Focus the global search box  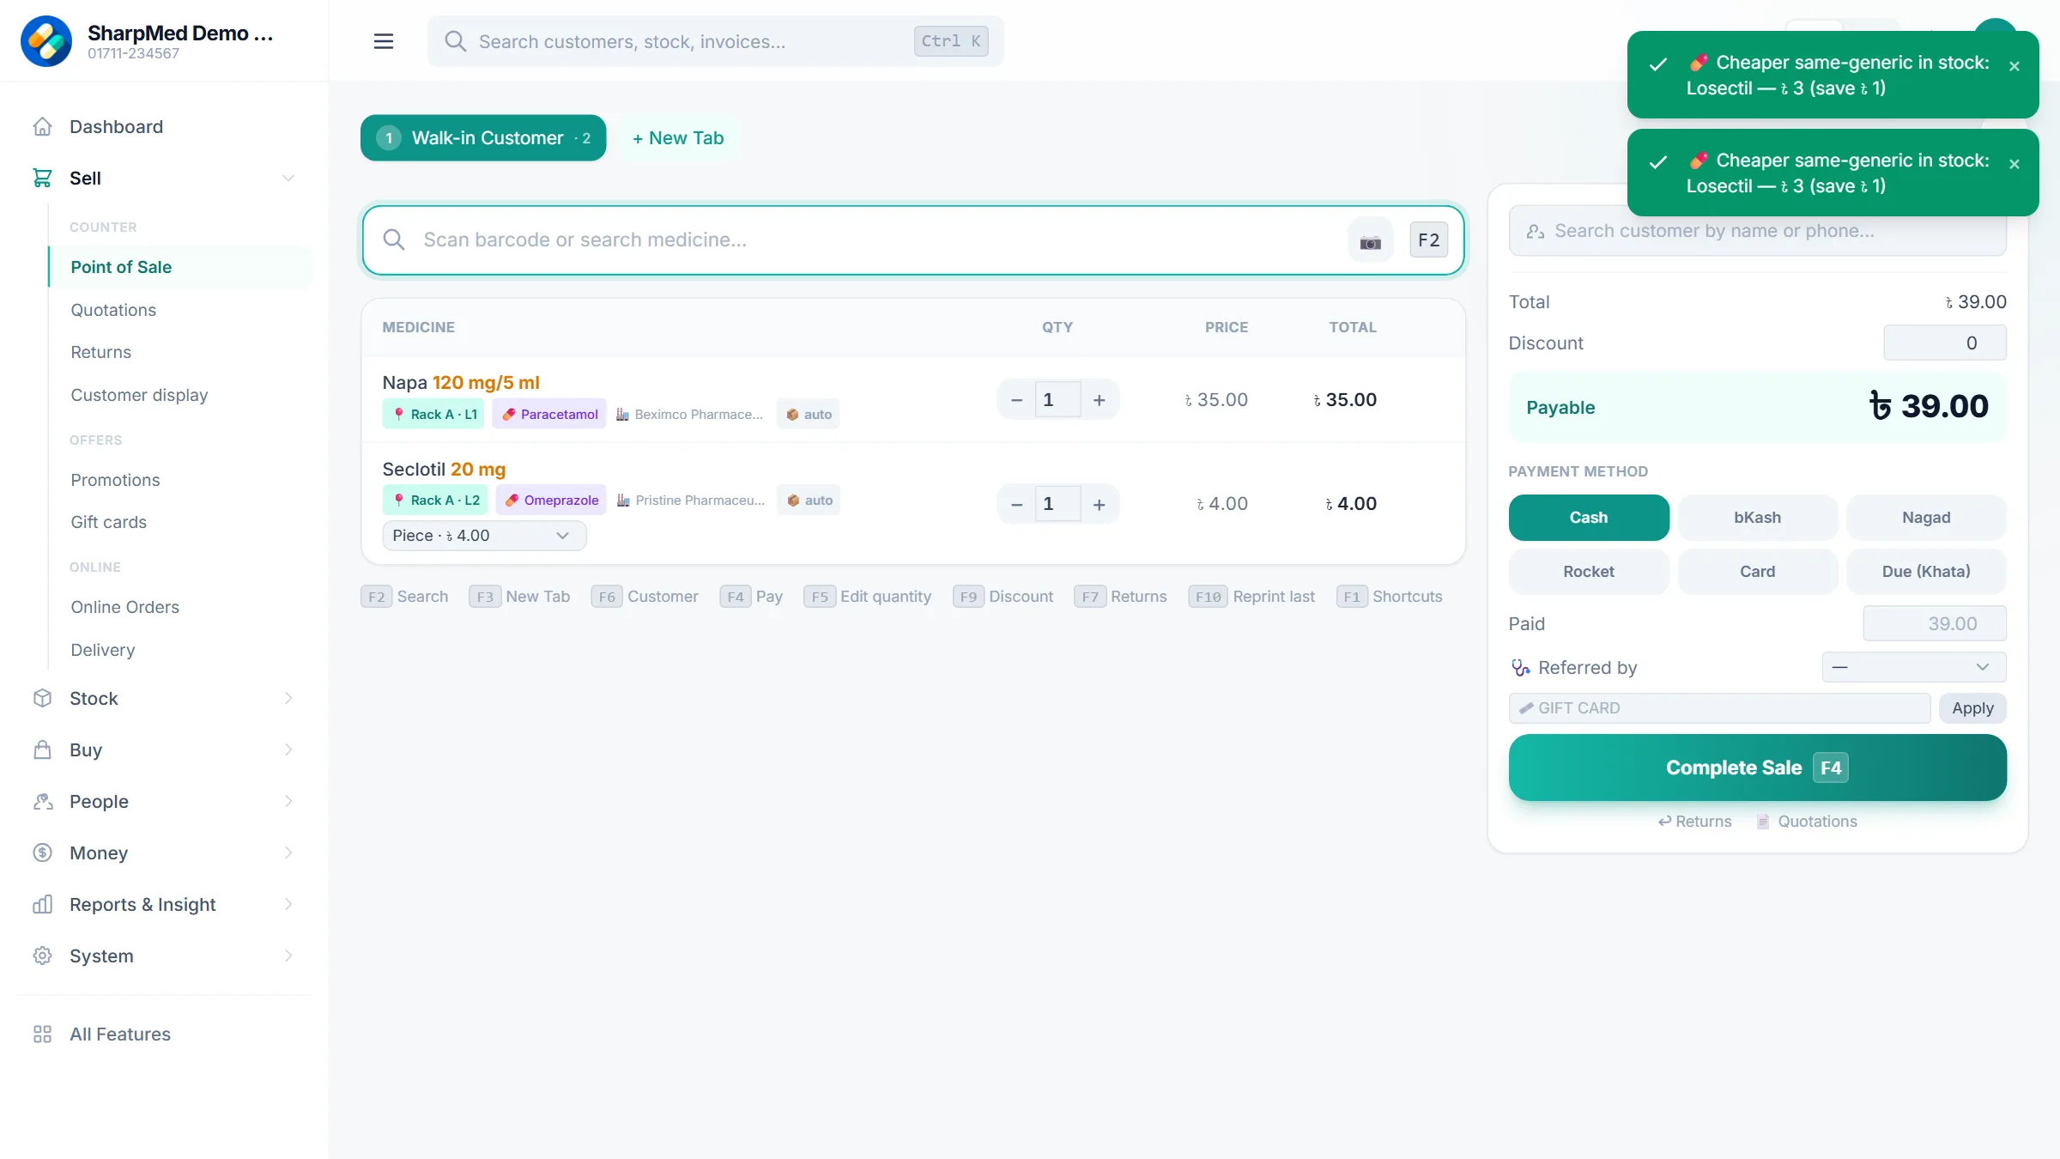(716, 41)
